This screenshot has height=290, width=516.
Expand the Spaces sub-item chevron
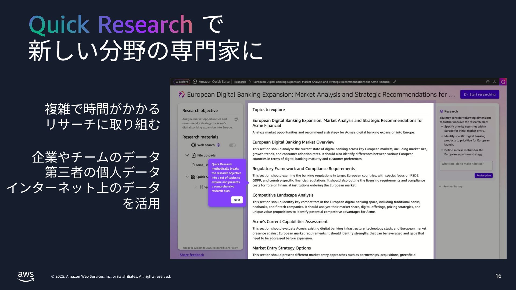tap(196, 187)
